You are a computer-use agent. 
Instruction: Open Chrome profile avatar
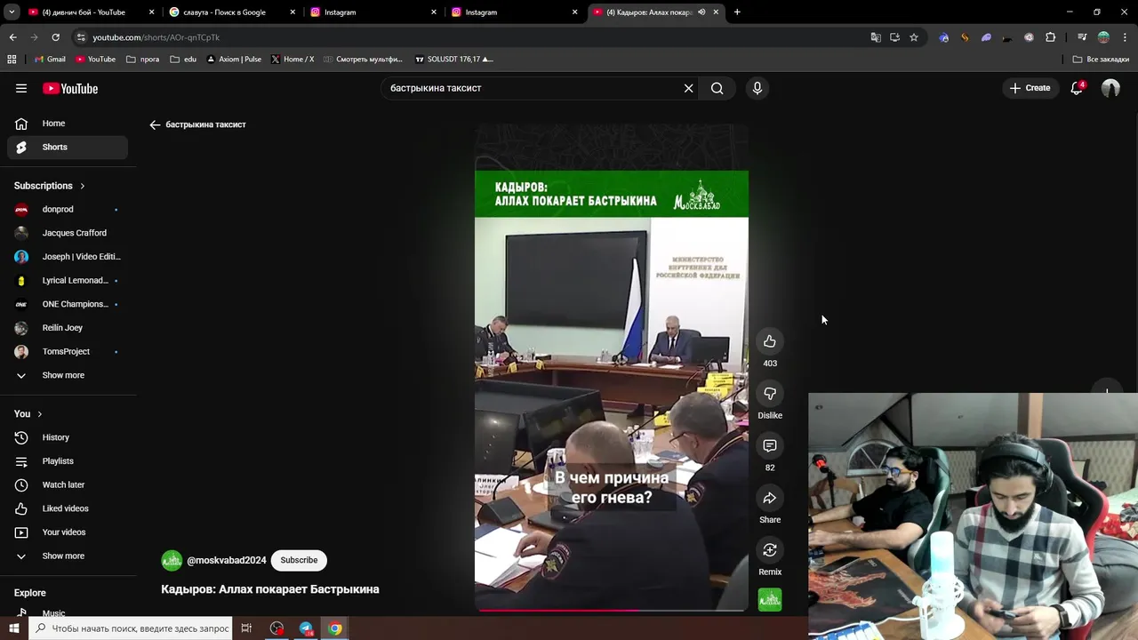point(1103,37)
